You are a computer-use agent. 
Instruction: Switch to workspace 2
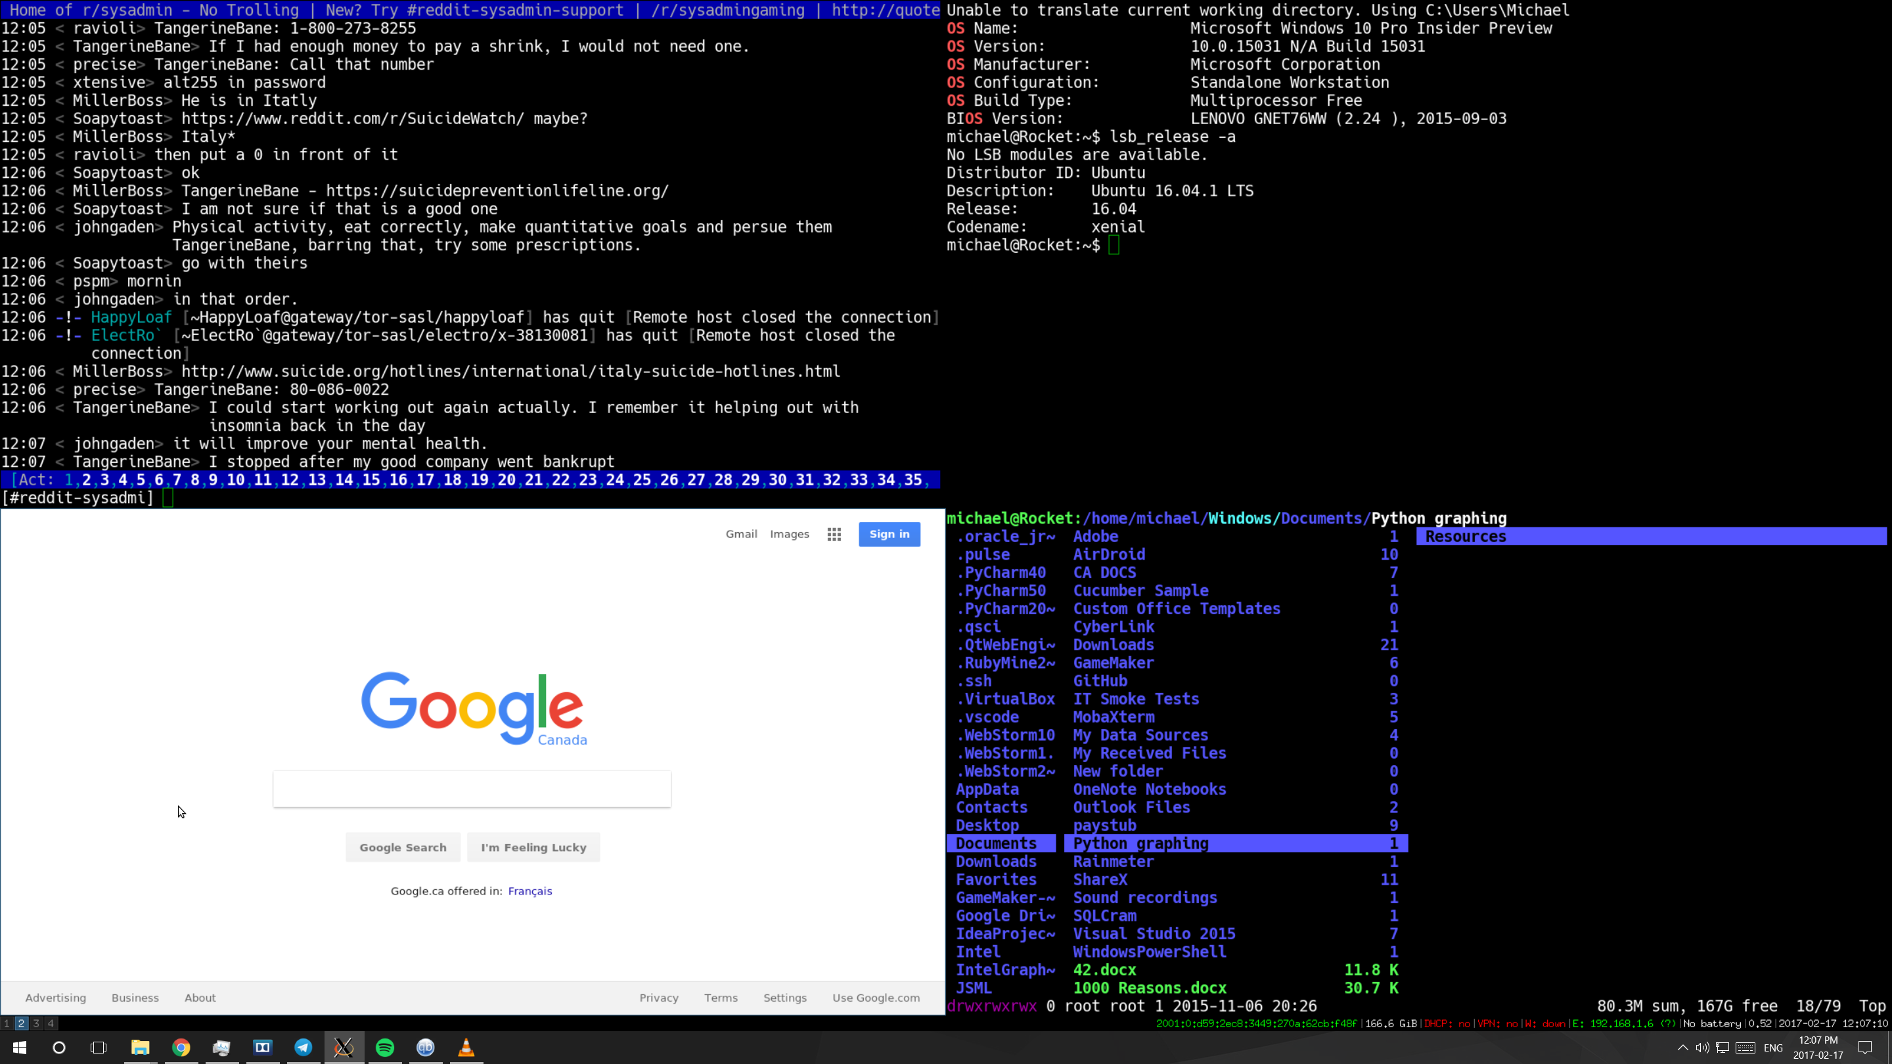tap(21, 1023)
